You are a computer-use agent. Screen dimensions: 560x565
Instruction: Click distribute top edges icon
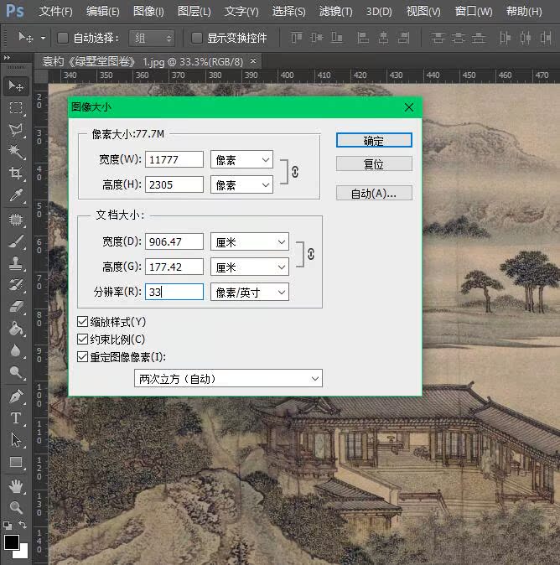click(x=438, y=38)
